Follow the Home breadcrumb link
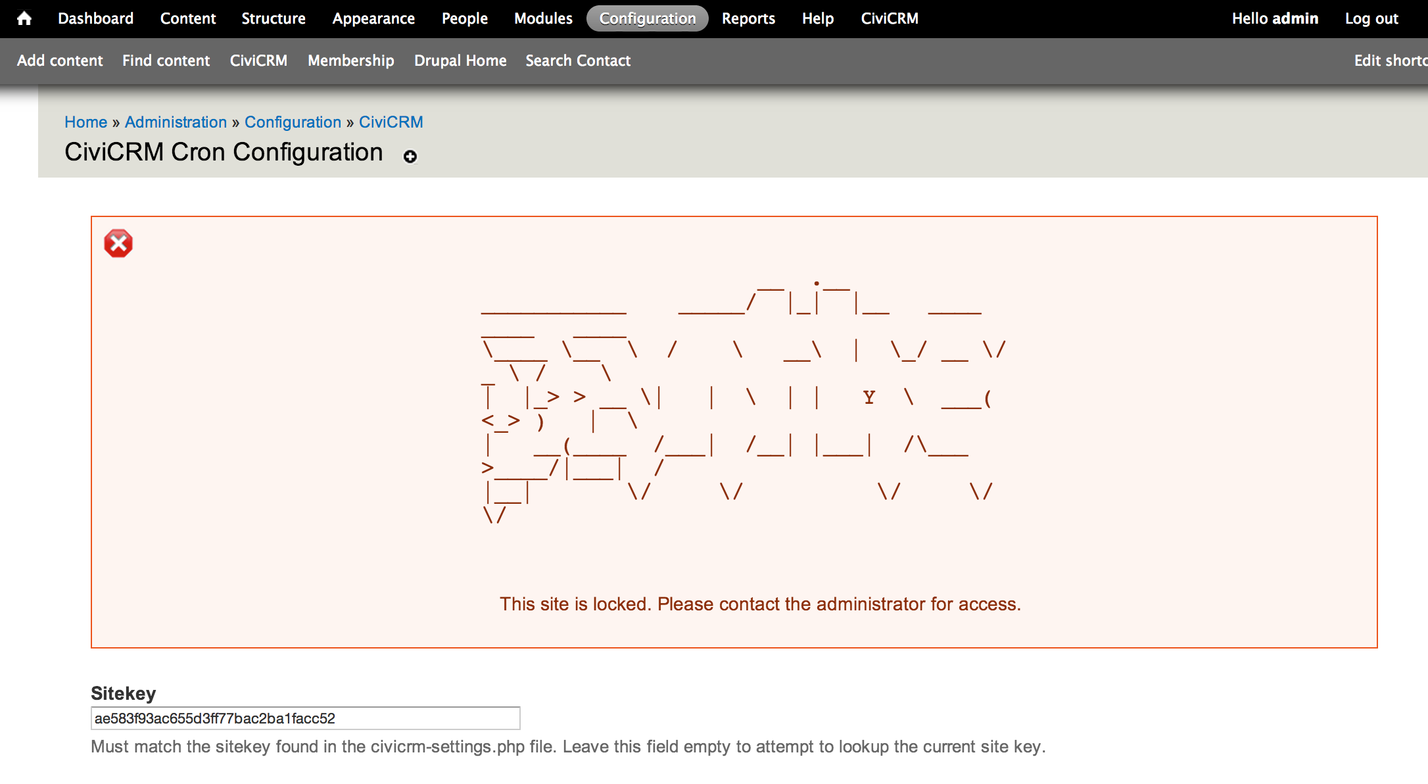The image size is (1428, 784). [85, 122]
